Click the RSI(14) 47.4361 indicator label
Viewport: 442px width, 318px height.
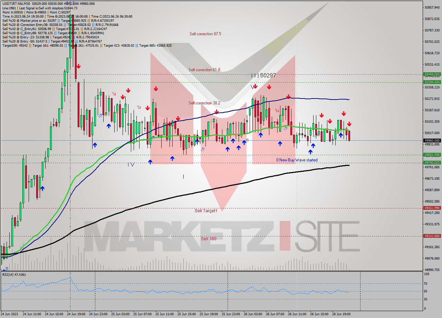coord(14,274)
